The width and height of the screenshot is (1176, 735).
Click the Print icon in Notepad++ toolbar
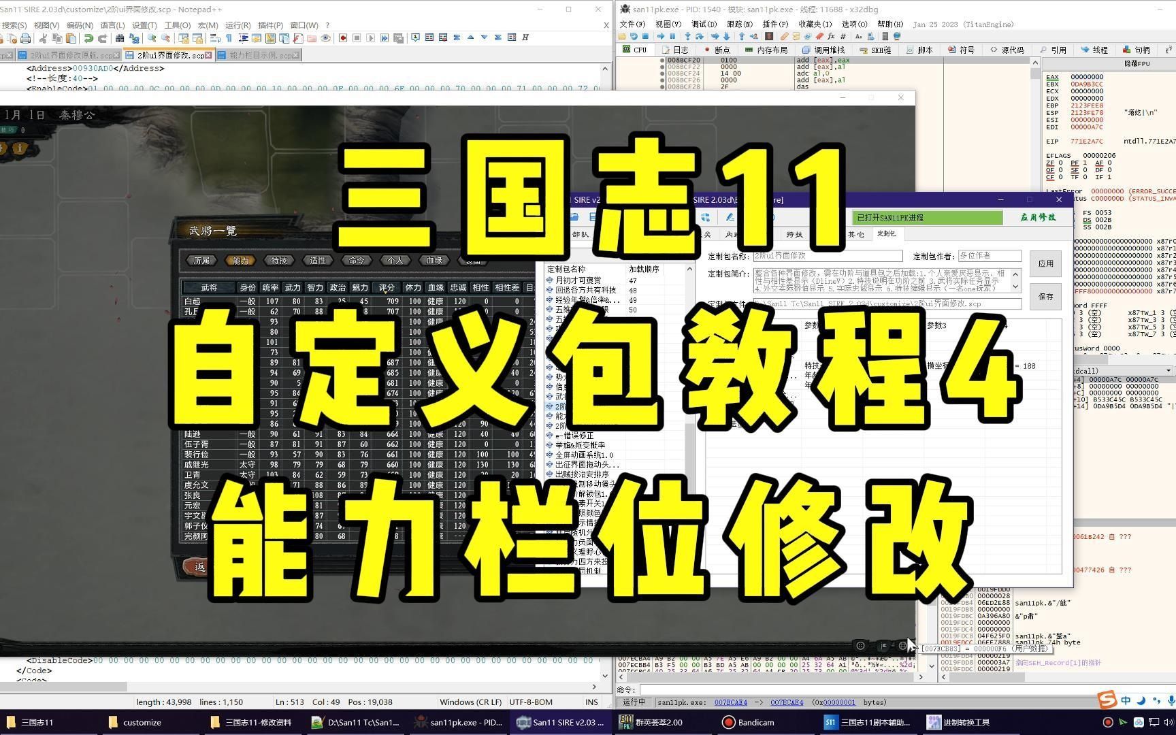point(25,38)
